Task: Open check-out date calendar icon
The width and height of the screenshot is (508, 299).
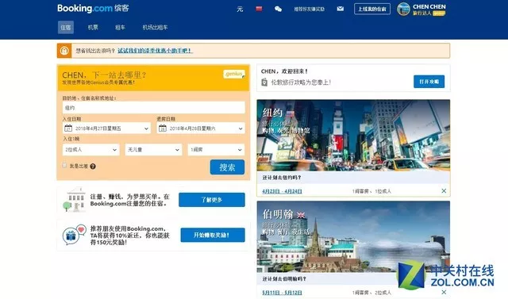Action: click(162, 128)
